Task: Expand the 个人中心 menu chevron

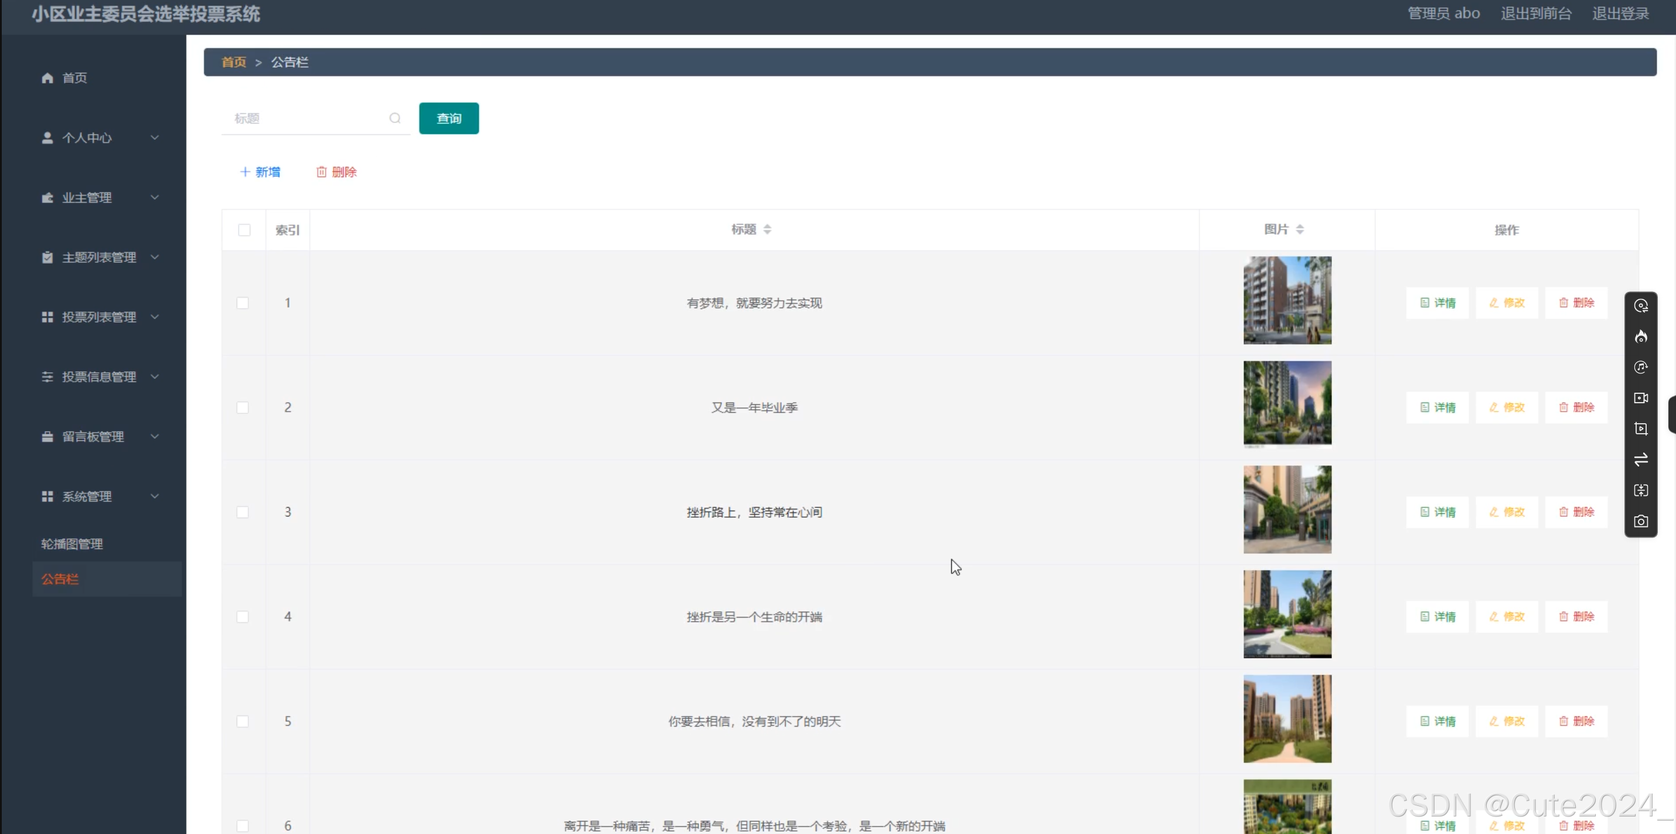Action: click(155, 138)
